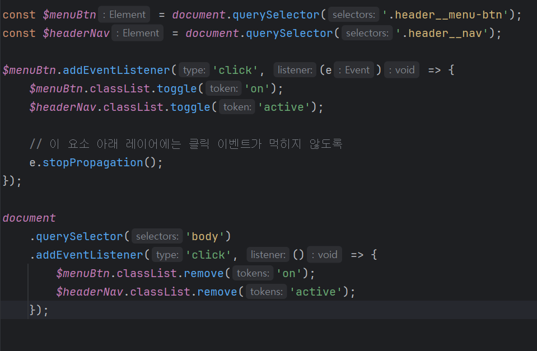
Task: Click void hint after (e : Event)
Action: pos(401,70)
